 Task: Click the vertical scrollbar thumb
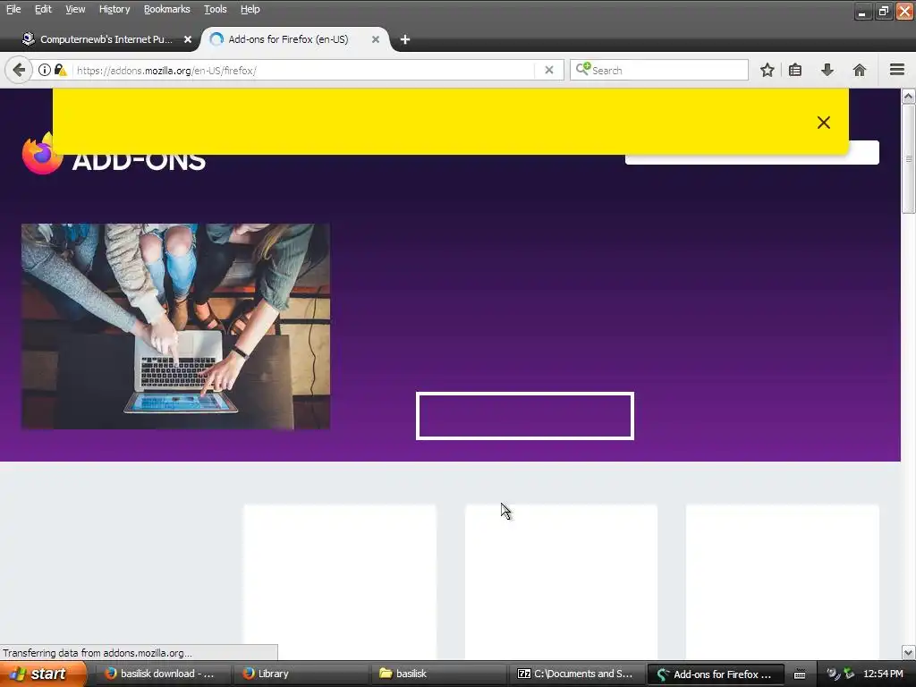pyautogui.click(x=908, y=159)
